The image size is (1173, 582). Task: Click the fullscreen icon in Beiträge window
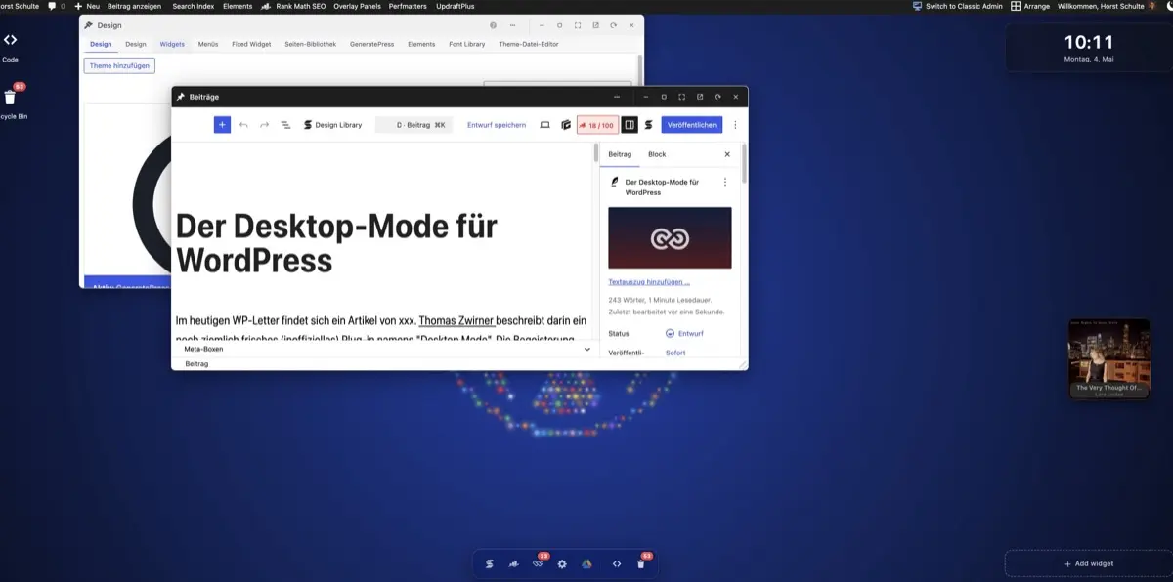[682, 97]
